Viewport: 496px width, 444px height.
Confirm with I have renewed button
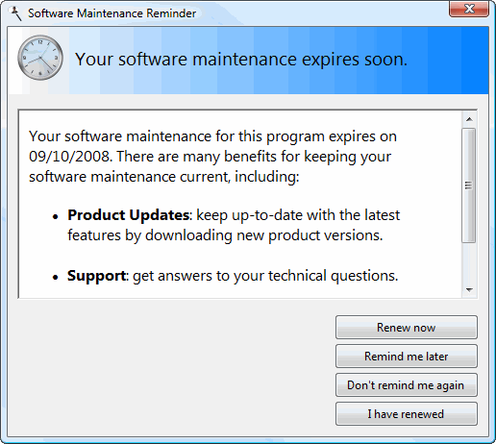407,413
